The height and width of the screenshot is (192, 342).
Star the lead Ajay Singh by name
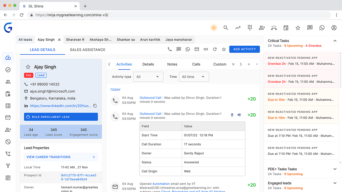28,67
